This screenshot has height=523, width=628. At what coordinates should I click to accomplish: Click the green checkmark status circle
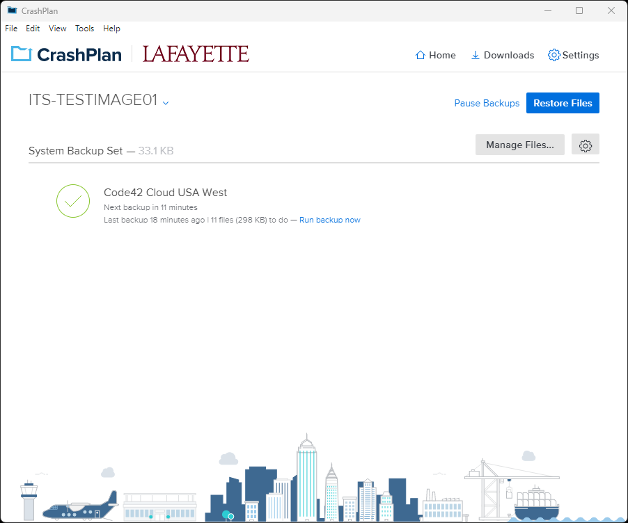tap(73, 201)
